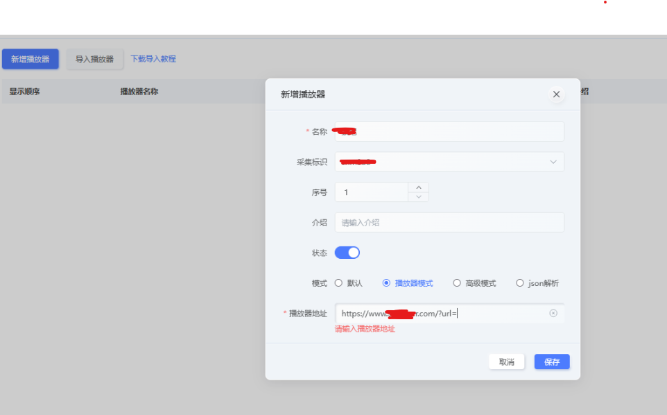Click the 取消 button
This screenshot has width=667, height=415.
[506, 362]
